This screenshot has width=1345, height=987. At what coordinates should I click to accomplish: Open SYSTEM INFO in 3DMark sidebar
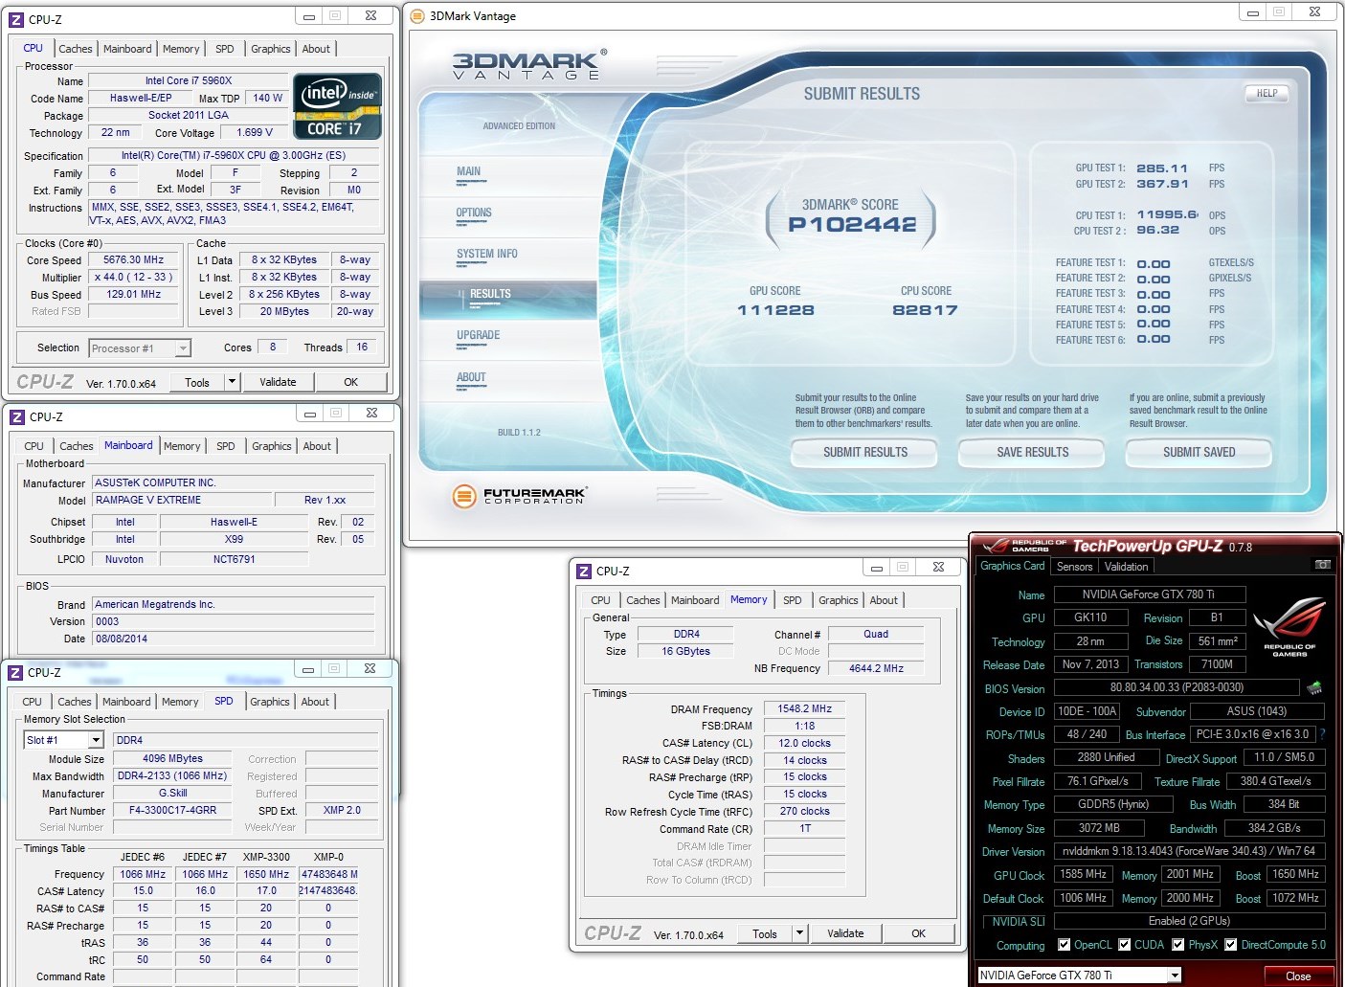coord(487,254)
